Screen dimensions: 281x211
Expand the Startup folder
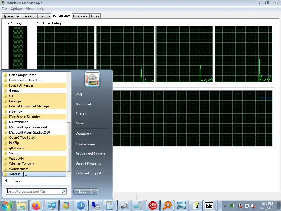coord(35,153)
